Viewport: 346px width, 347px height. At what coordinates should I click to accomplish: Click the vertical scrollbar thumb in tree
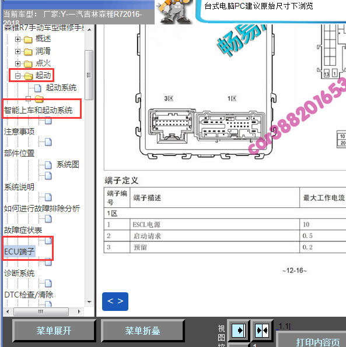tap(89, 75)
